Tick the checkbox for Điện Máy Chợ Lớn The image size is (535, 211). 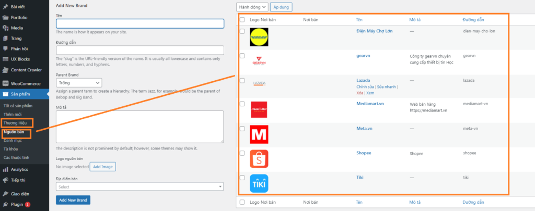point(242,31)
